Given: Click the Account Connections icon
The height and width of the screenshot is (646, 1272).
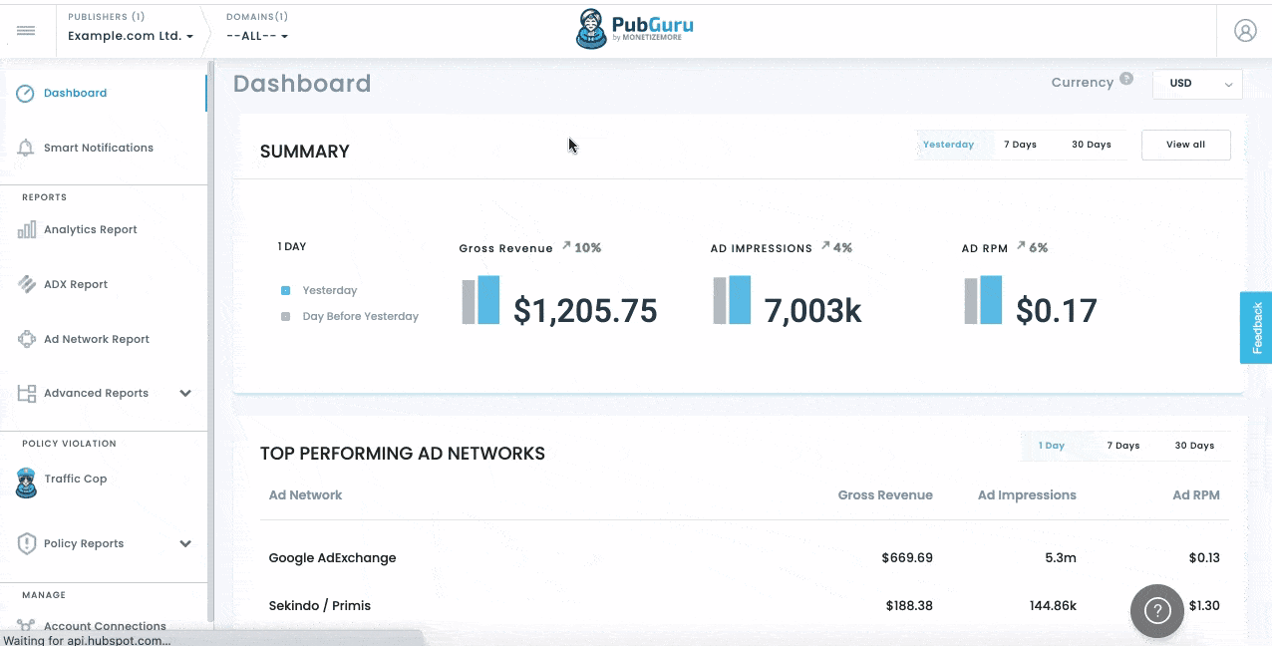Looking at the screenshot, I should click(27, 626).
